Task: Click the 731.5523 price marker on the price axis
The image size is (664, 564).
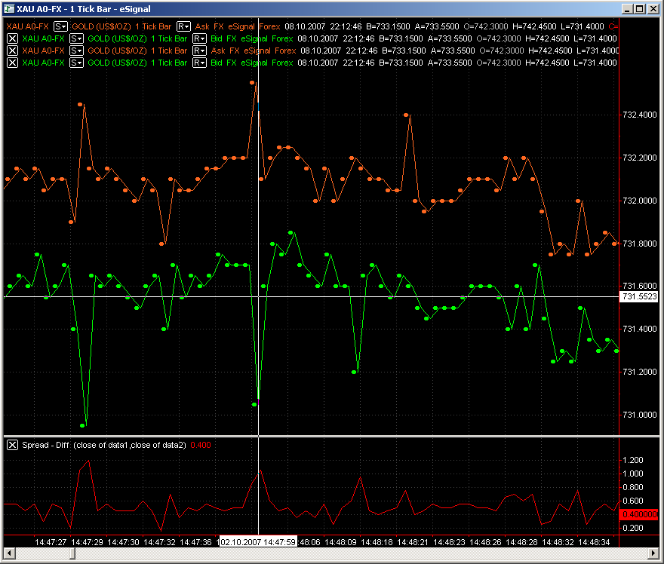Action: [639, 297]
